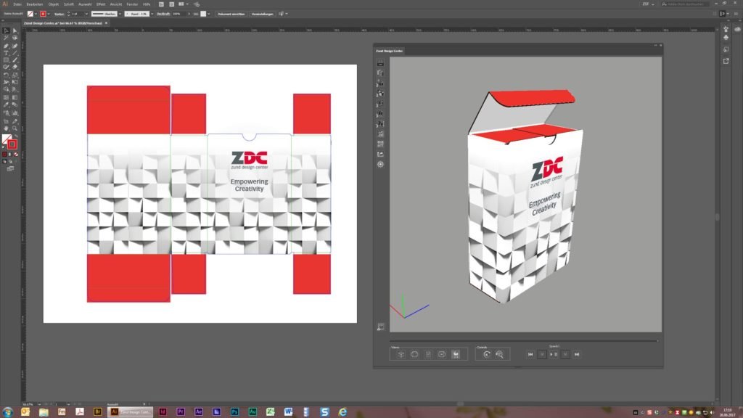743x418 pixels.
Task: Open Adobe Bridge from the Windows taskbar
Action: coord(97,411)
